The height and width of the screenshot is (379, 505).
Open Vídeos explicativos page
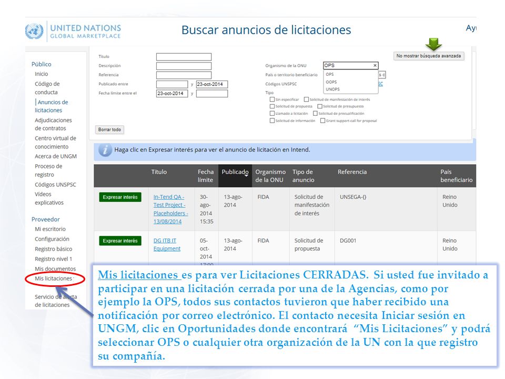[x=49, y=198]
